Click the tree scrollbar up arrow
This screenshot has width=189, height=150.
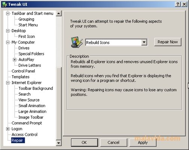click(x=59, y=14)
